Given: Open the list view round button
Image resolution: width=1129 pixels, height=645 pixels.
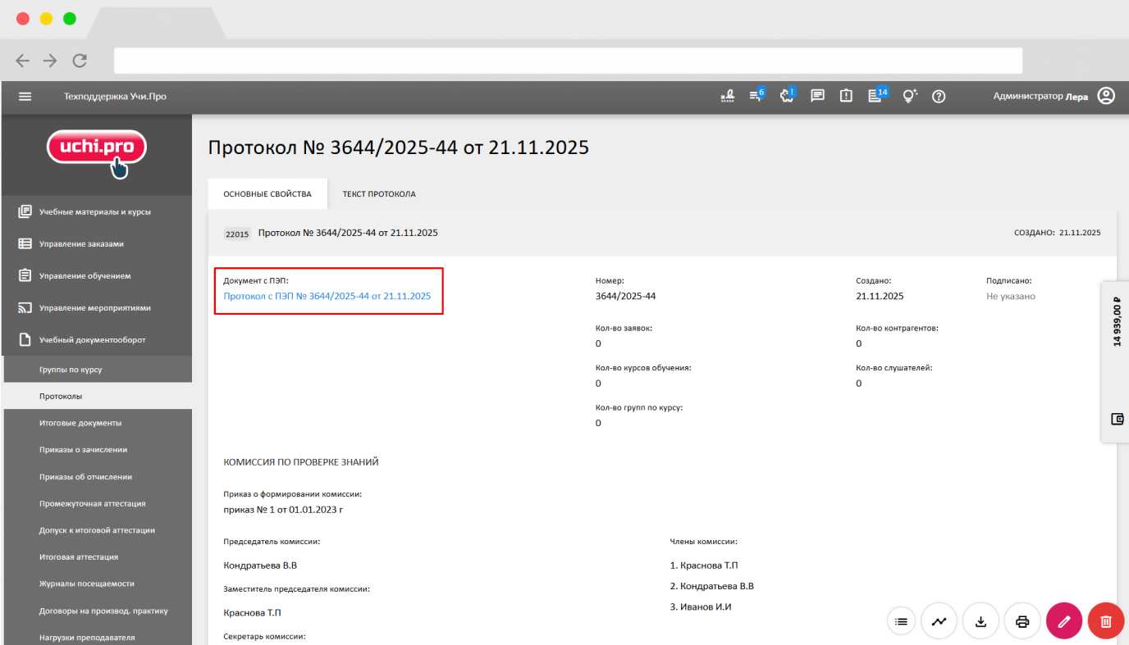Looking at the screenshot, I should (901, 621).
